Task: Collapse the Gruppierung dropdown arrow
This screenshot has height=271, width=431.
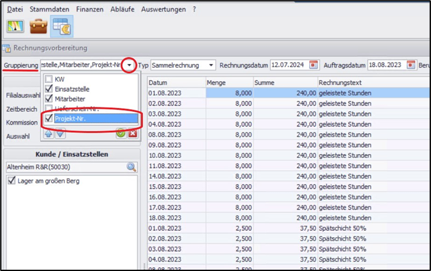Action: (130, 65)
